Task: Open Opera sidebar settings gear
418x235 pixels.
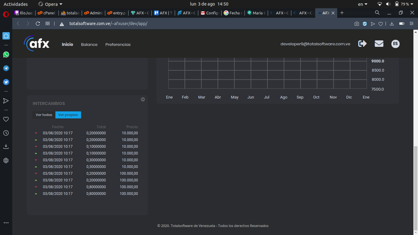Action: click(x=6, y=160)
